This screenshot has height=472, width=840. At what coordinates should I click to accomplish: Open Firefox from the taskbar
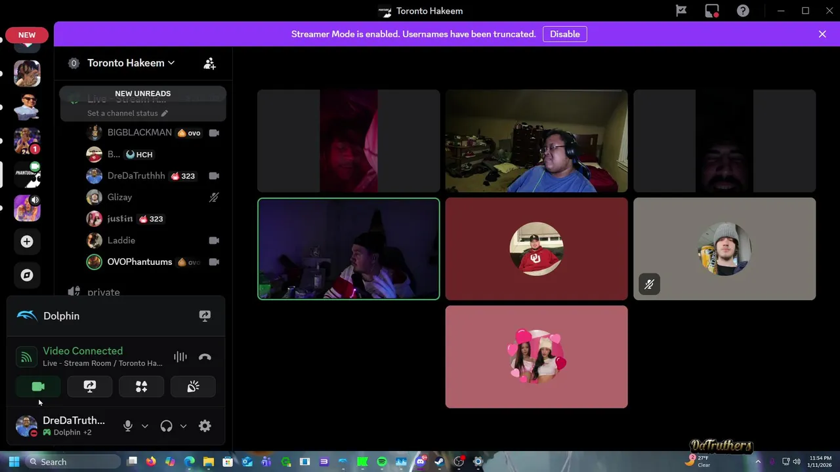point(151,462)
